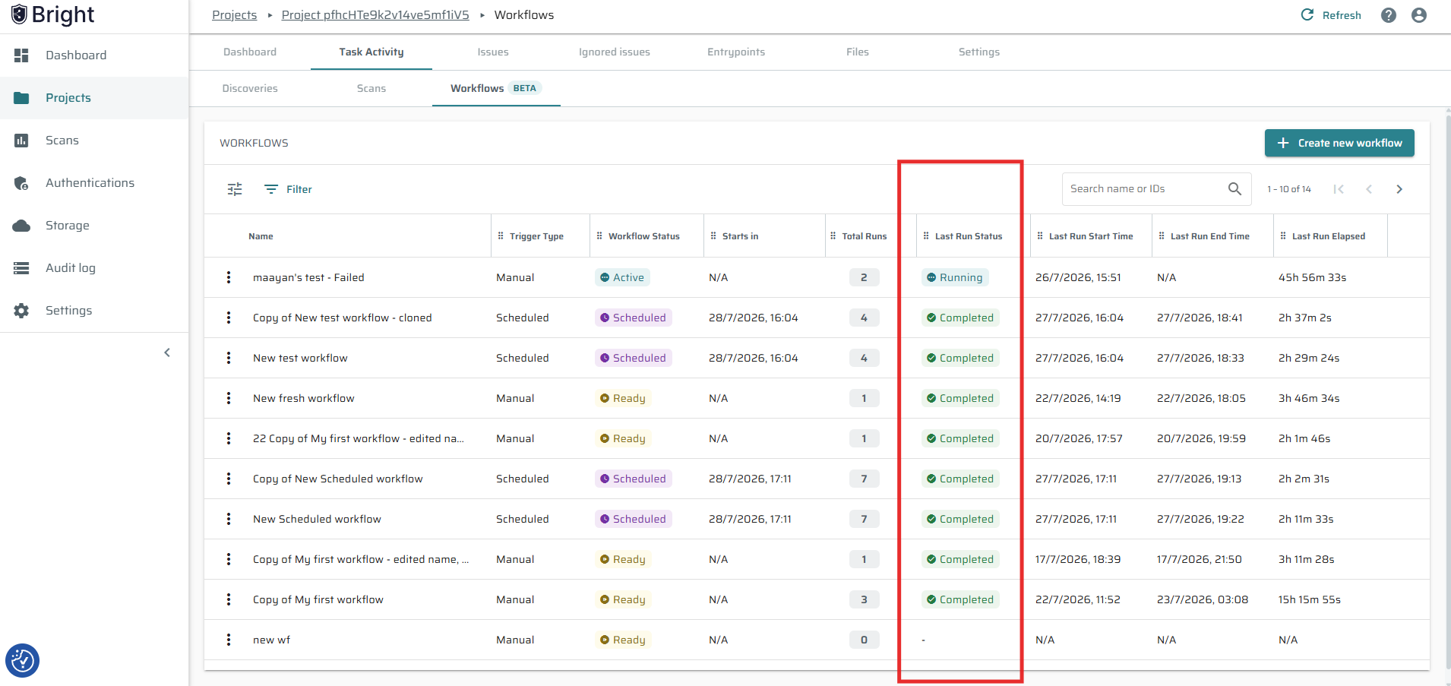Open Projects breadcrumb link
Viewport: 1451px width, 686px height.
tap(235, 15)
